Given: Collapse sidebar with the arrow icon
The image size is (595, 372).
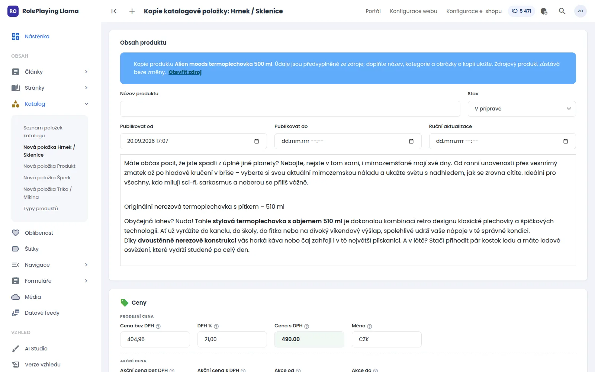Looking at the screenshot, I should pyautogui.click(x=114, y=11).
